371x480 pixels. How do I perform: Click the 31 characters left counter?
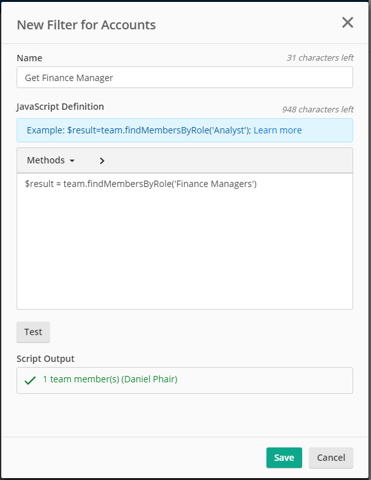click(x=319, y=57)
